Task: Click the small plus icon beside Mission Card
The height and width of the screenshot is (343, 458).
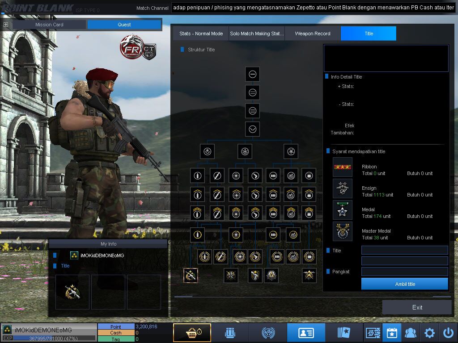Action: [6, 25]
